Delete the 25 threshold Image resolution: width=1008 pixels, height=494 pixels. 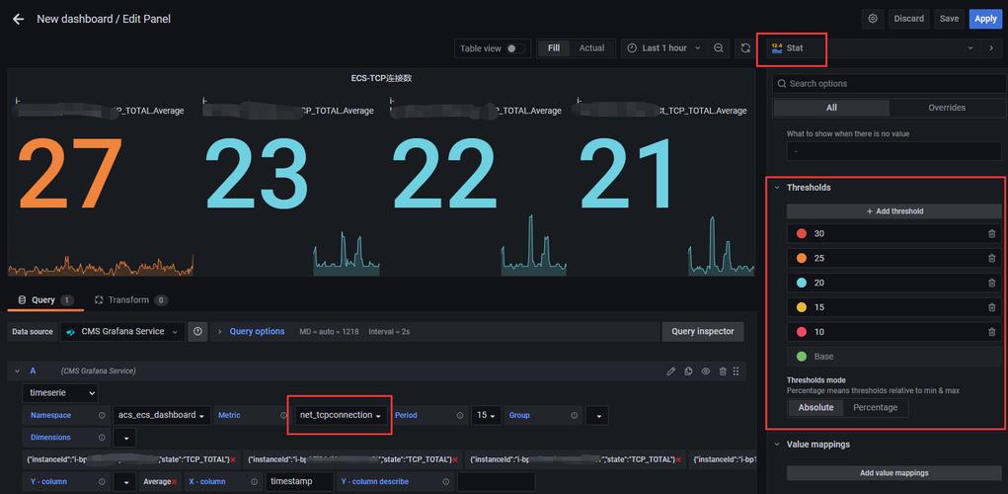tap(991, 259)
